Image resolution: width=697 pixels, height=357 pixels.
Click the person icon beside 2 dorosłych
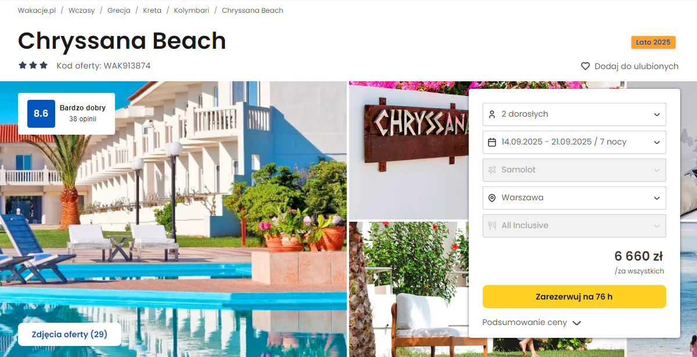pos(492,114)
